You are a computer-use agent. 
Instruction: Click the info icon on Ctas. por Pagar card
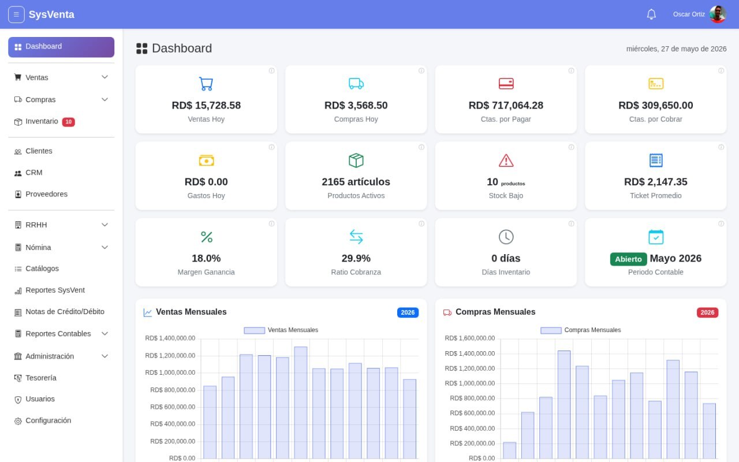pyautogui.click(x=571, y=71)
